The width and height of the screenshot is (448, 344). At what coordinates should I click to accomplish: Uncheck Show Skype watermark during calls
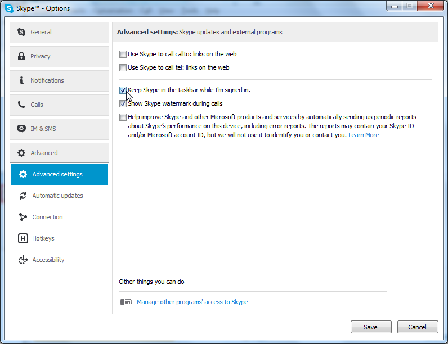pyautogui.click(x=123, y=104)
